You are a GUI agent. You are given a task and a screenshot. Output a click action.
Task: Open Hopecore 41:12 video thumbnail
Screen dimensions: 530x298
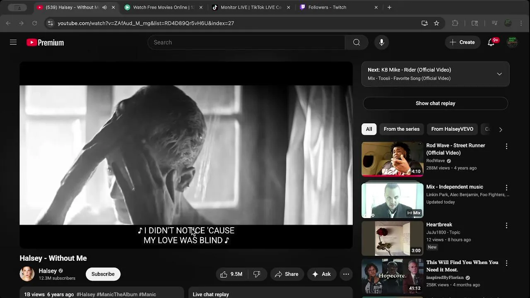point(392,276)
